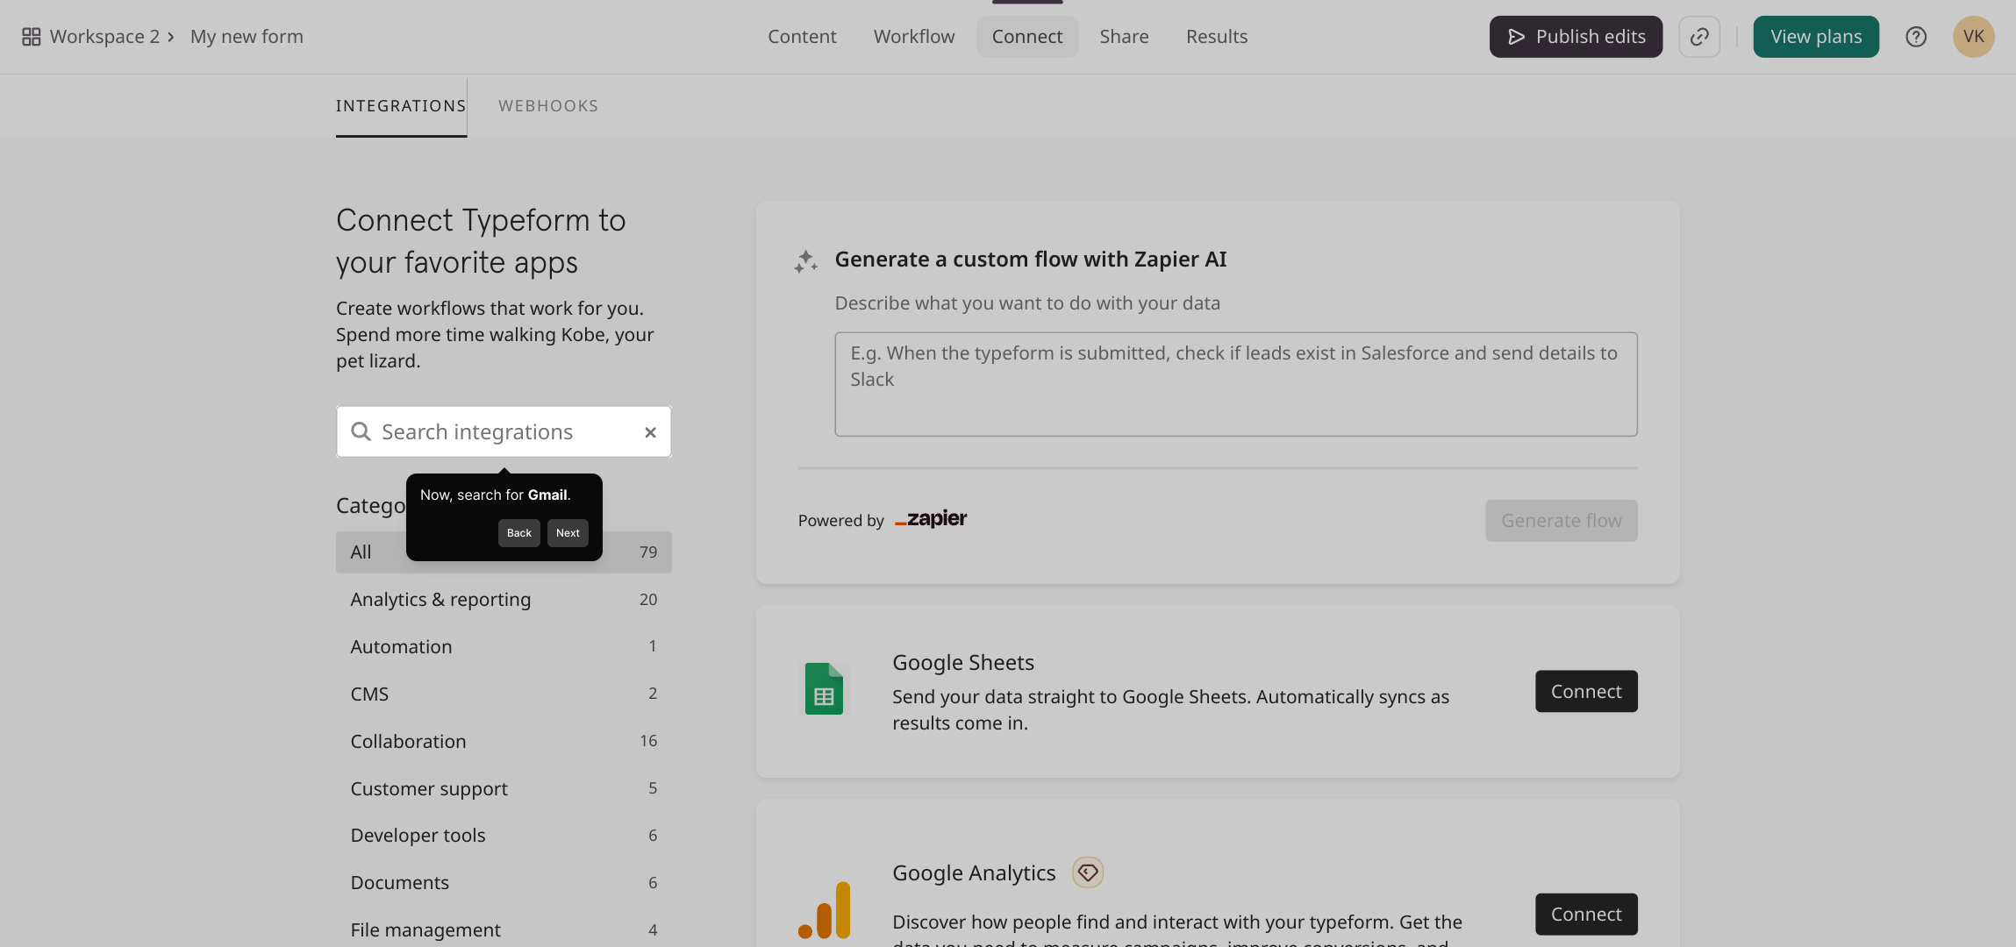Connect the Google Analytics integration

1586,915
